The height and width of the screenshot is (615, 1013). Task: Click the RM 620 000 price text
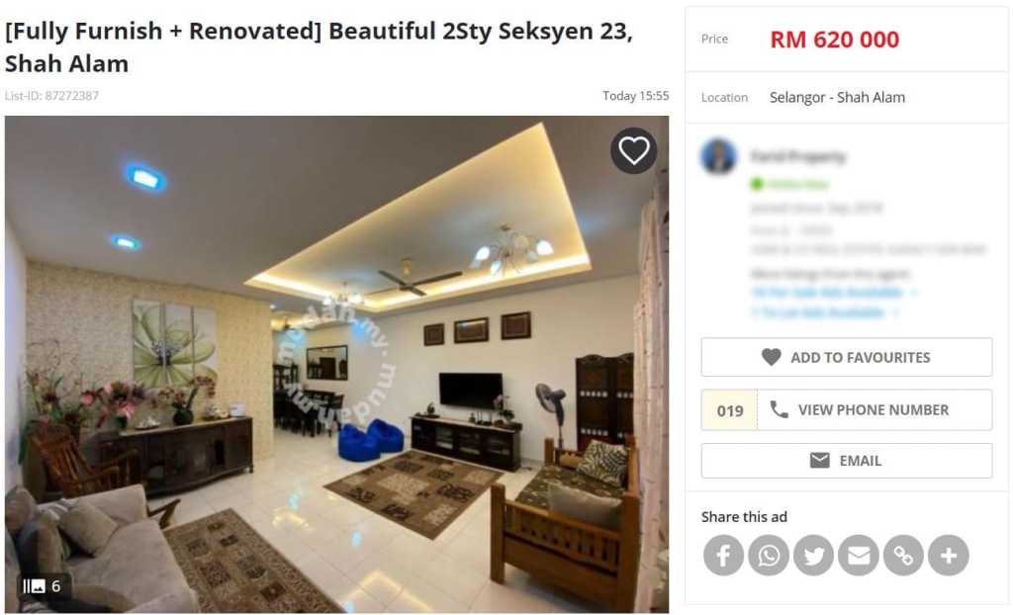[835, 40]
